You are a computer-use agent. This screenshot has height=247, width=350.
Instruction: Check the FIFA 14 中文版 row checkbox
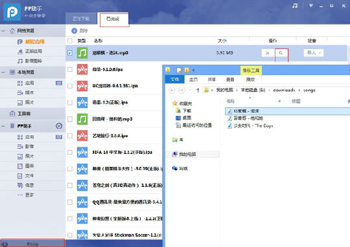tap(70, 152)
